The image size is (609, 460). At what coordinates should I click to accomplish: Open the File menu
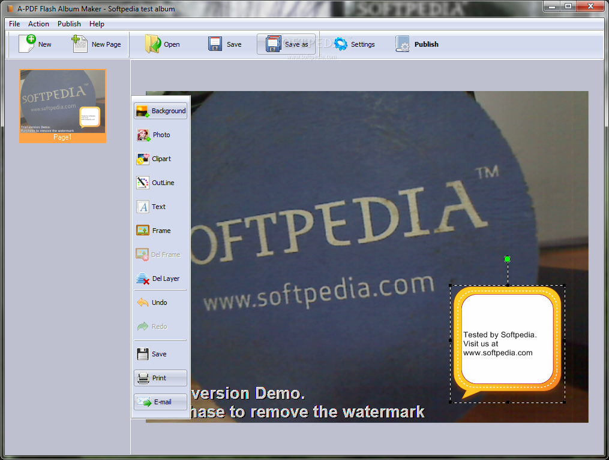point(14,24)
